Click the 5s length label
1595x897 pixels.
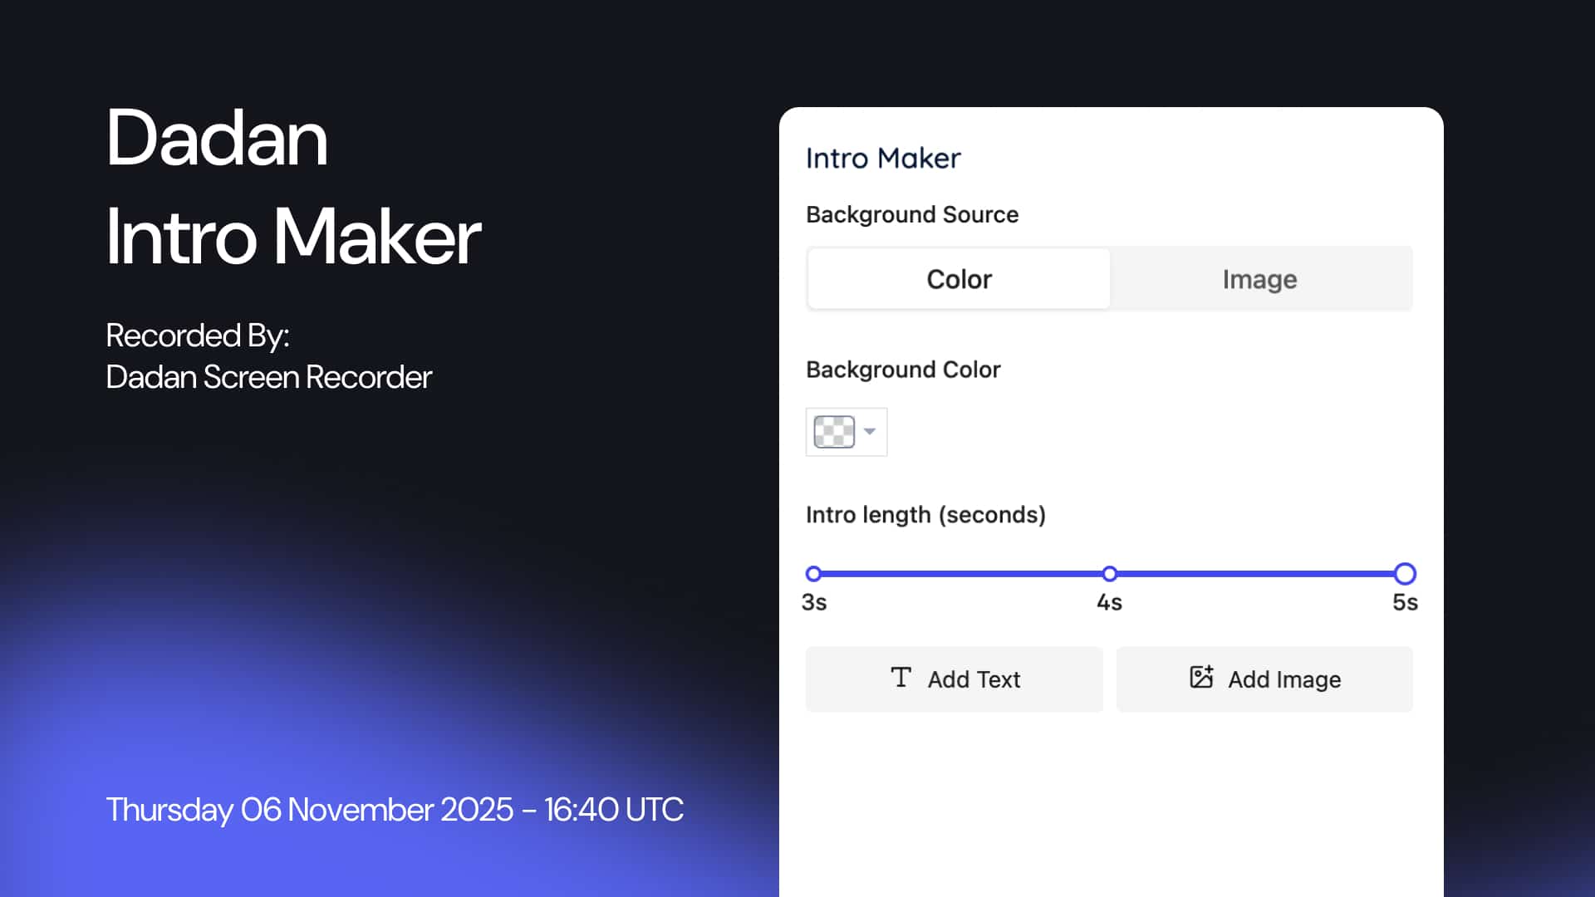(x=1404, y=603)
